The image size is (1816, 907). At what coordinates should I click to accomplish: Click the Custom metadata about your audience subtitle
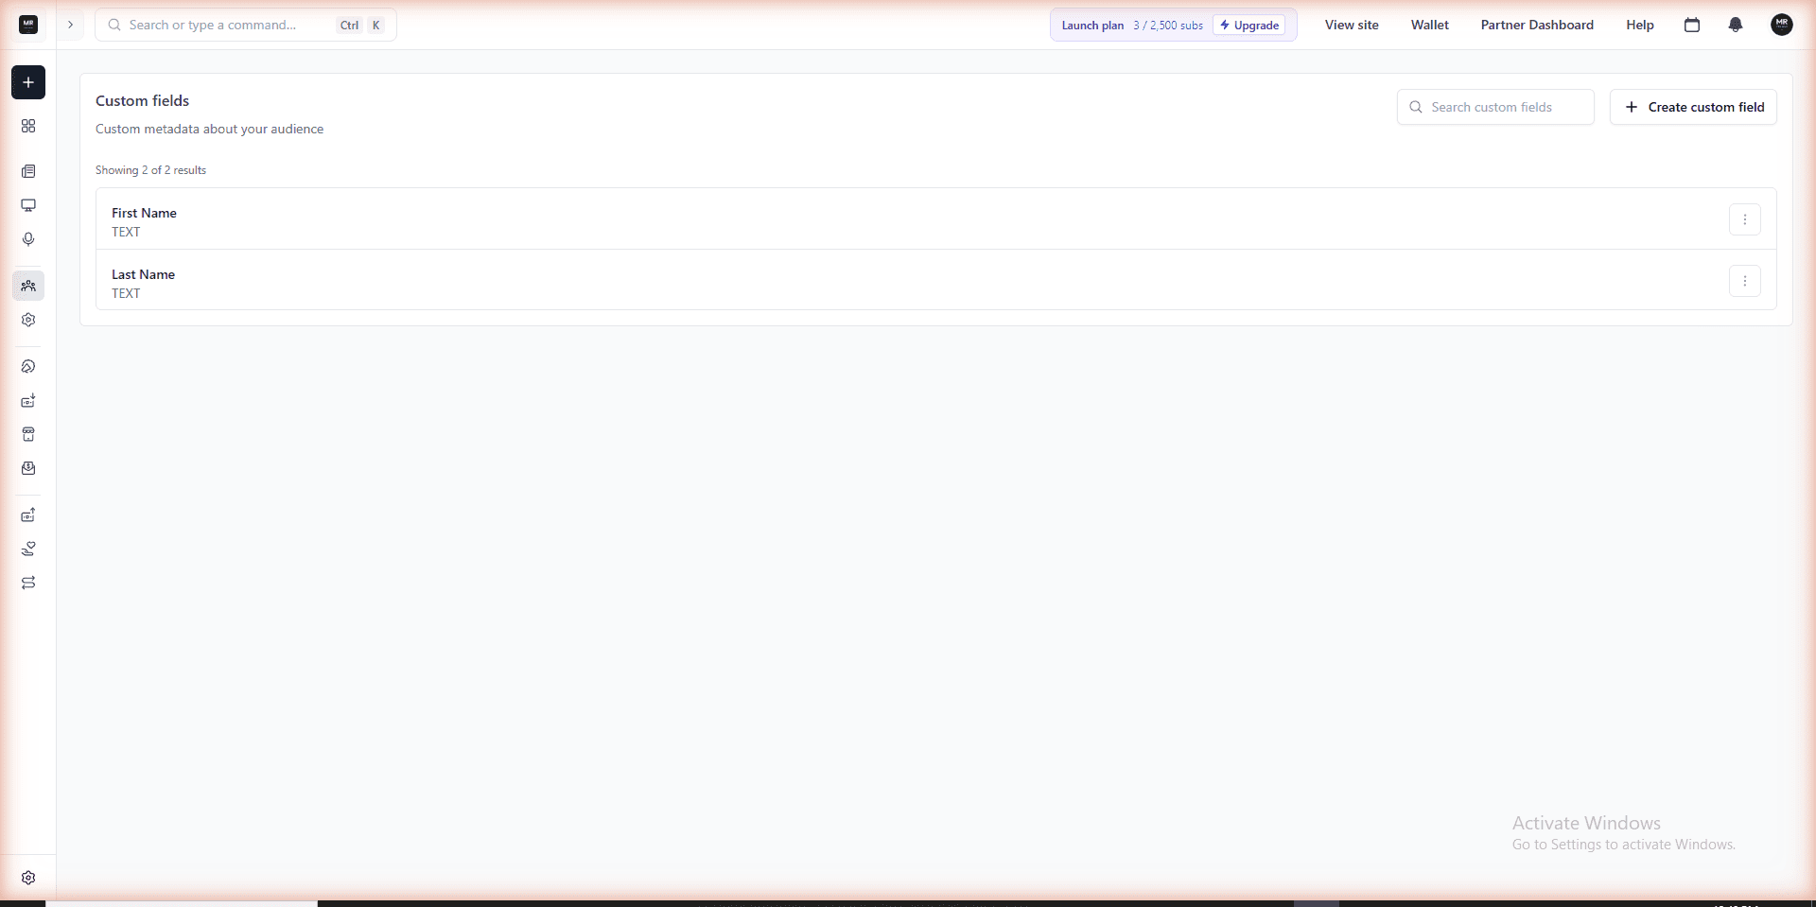[209, 129]
